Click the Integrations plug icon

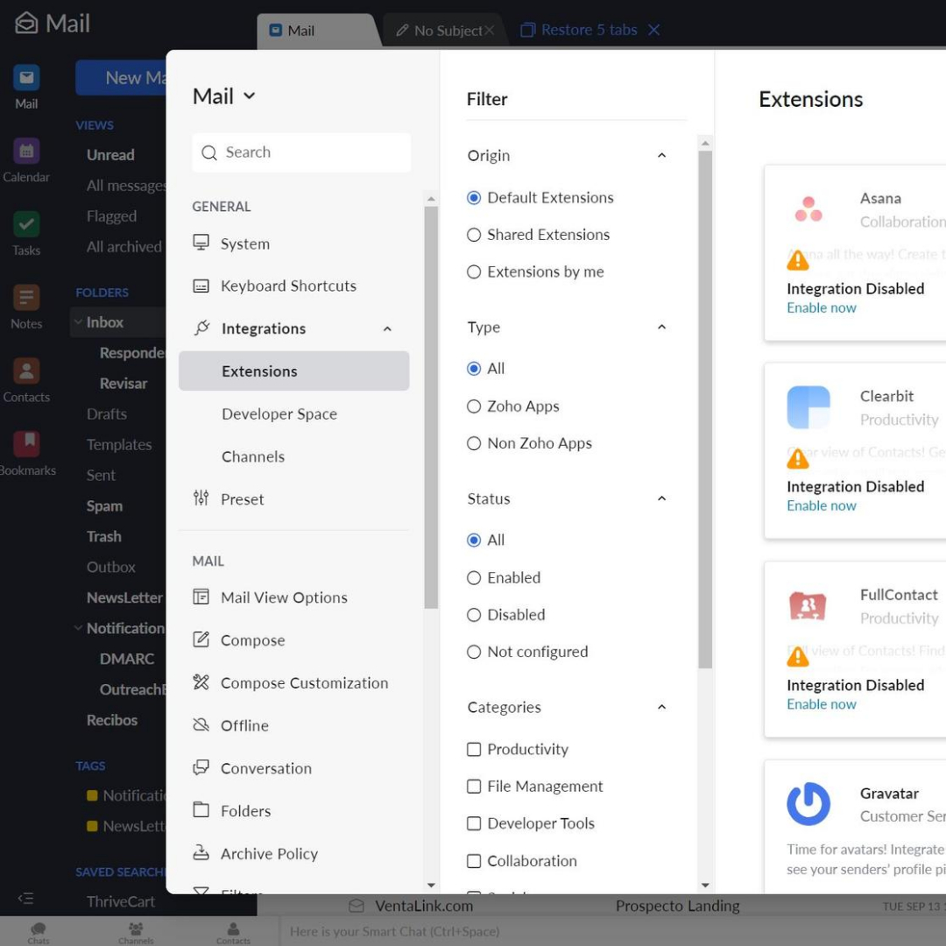click(201, 328)
